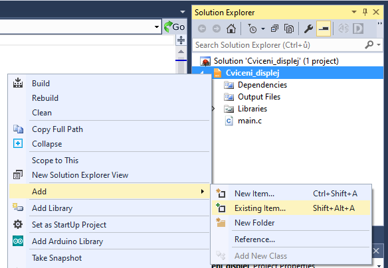Click the Home icon in Solution Explorer toolbar

click(231, 29)
